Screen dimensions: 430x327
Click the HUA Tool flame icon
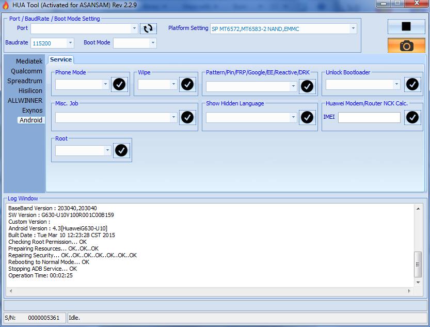(6, 5)
